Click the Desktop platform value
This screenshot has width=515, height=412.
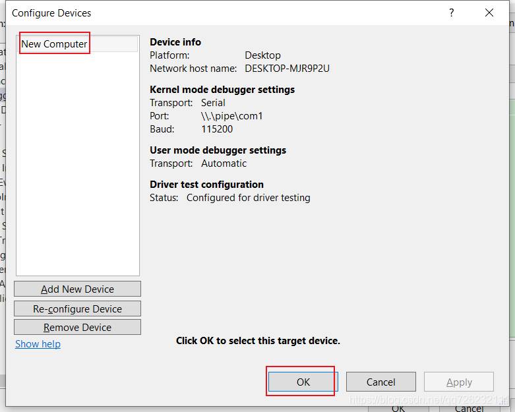(x=262, y=55)
